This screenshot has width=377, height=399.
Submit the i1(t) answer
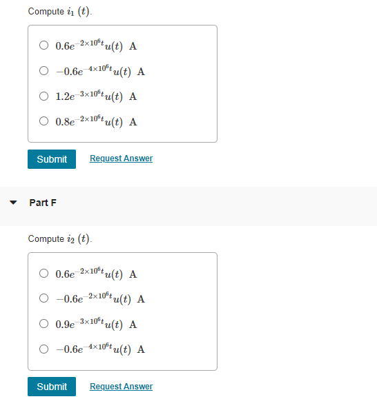[52, 159]
